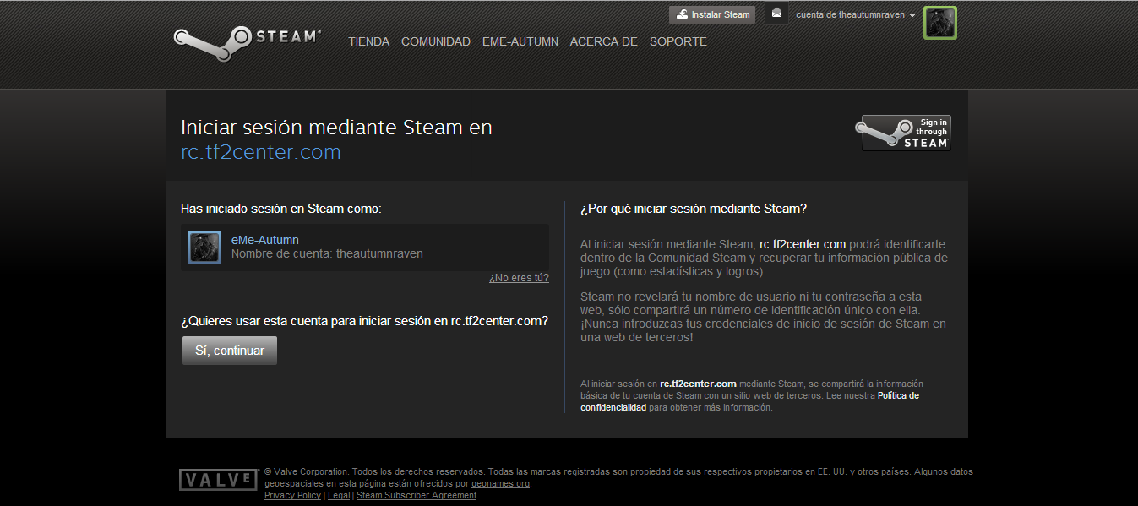Screen dimensions: 1138x506
Task: Click the profile avatar in top bar
Action: pyautogui.click(x=939, y=23)
